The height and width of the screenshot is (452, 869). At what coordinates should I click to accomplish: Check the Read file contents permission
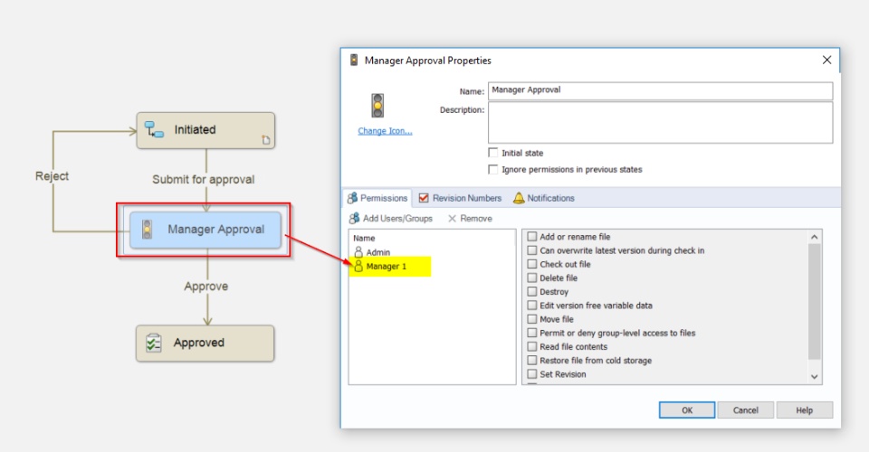[x=532, y=347]
